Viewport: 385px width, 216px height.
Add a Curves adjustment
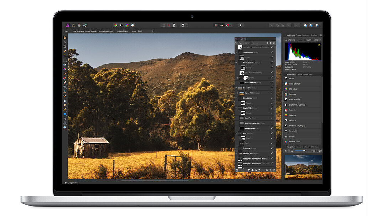coord(292,136)
